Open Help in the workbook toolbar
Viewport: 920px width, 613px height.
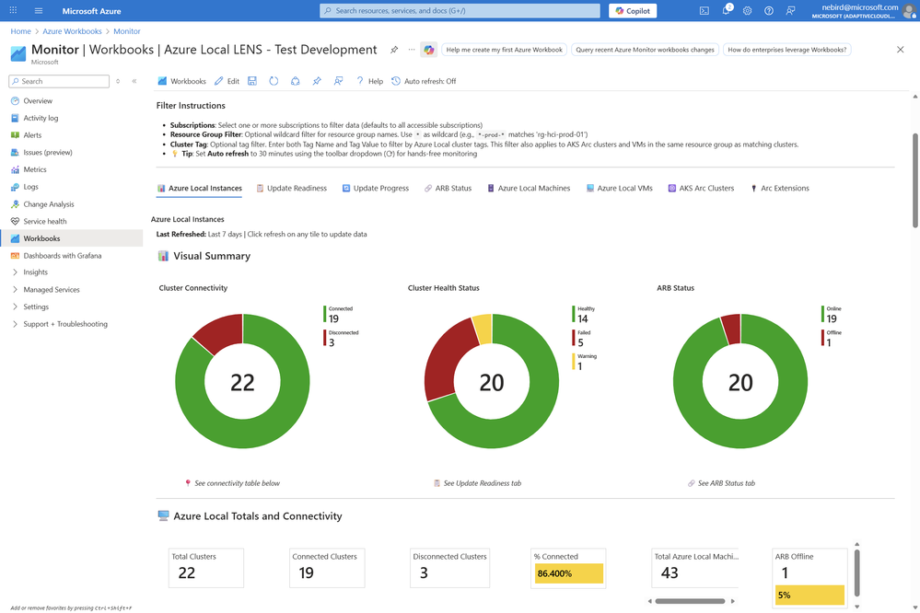[x=369, y=82]
